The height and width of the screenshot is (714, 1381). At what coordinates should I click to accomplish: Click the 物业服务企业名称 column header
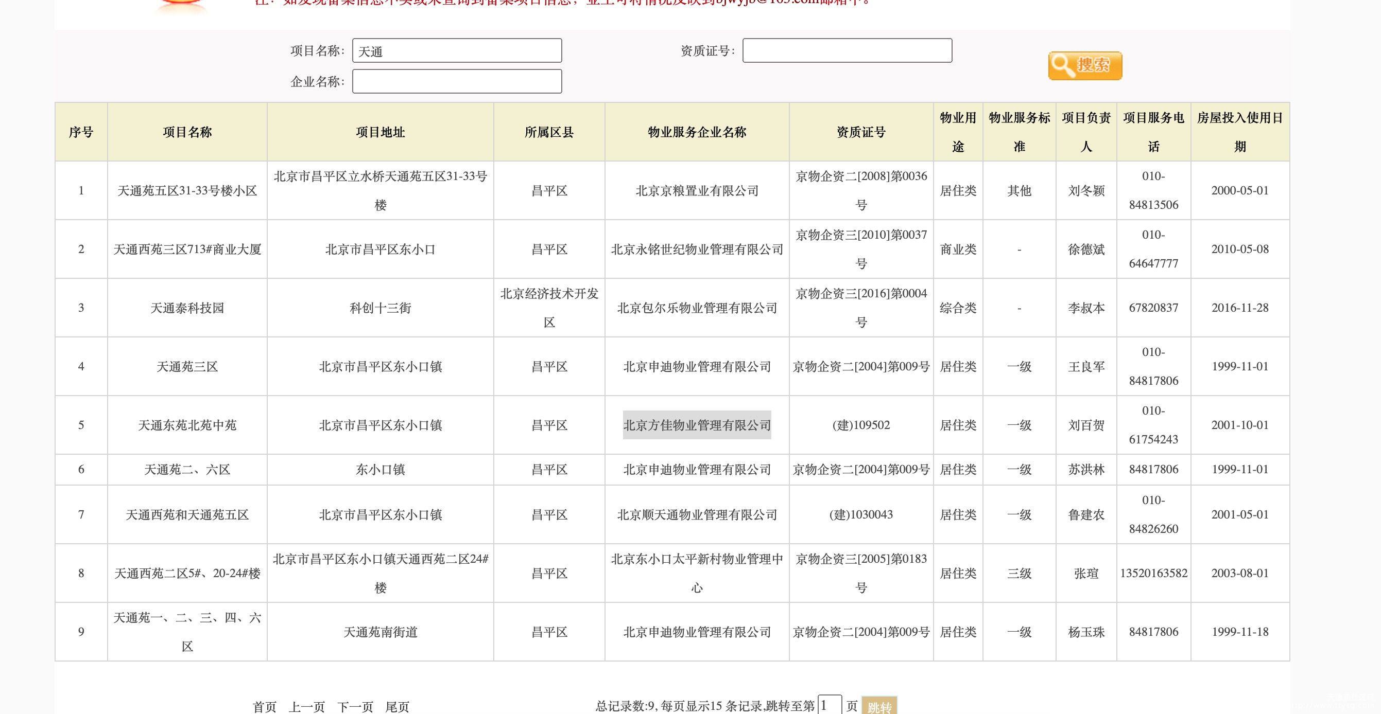click(x=697, y=132)
